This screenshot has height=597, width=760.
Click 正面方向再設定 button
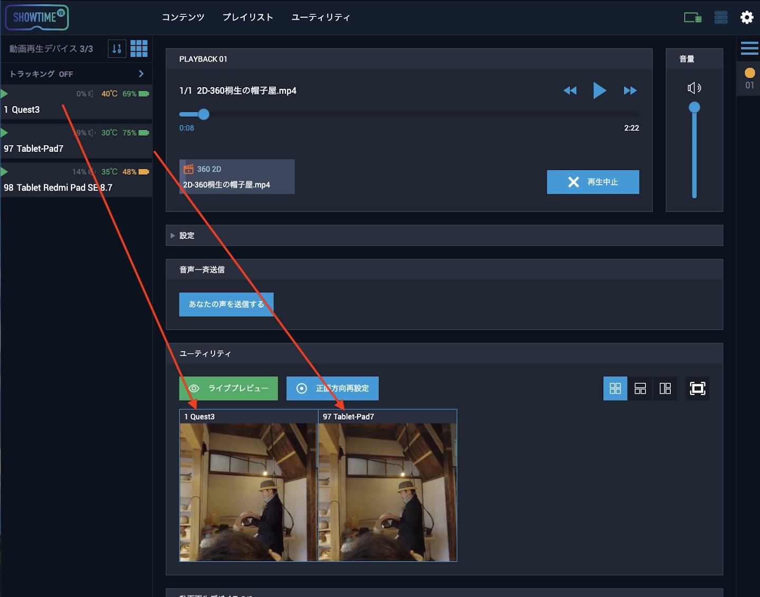pos(332,388)
